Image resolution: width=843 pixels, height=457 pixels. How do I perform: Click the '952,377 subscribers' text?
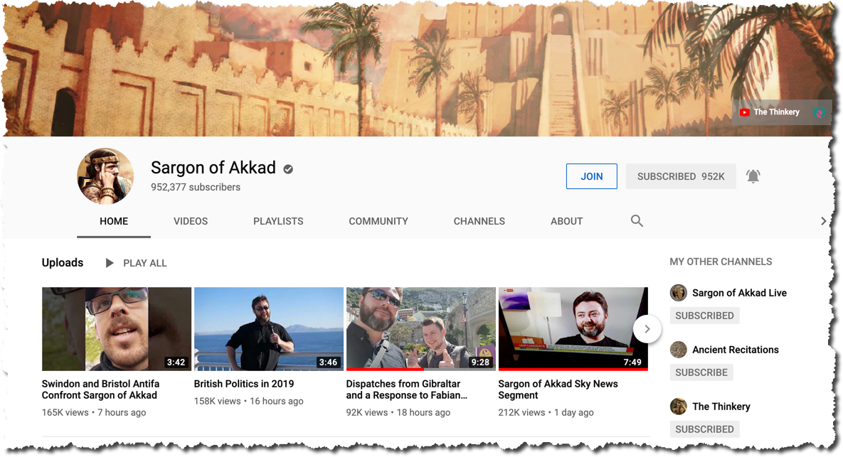(196, 188)
